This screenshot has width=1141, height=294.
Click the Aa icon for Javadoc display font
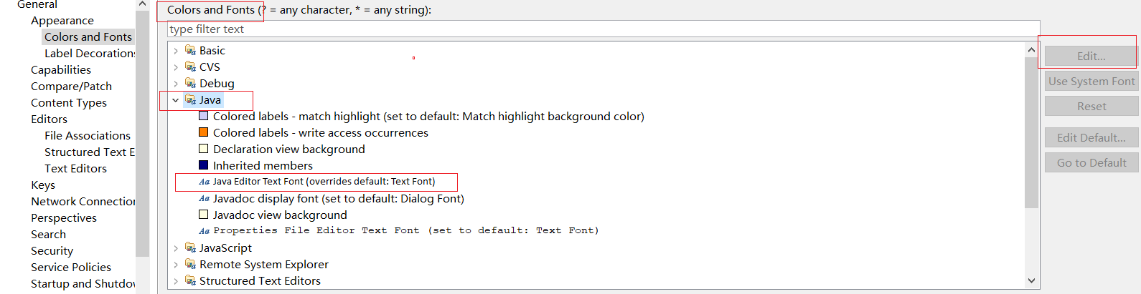[x=204, y=198]
